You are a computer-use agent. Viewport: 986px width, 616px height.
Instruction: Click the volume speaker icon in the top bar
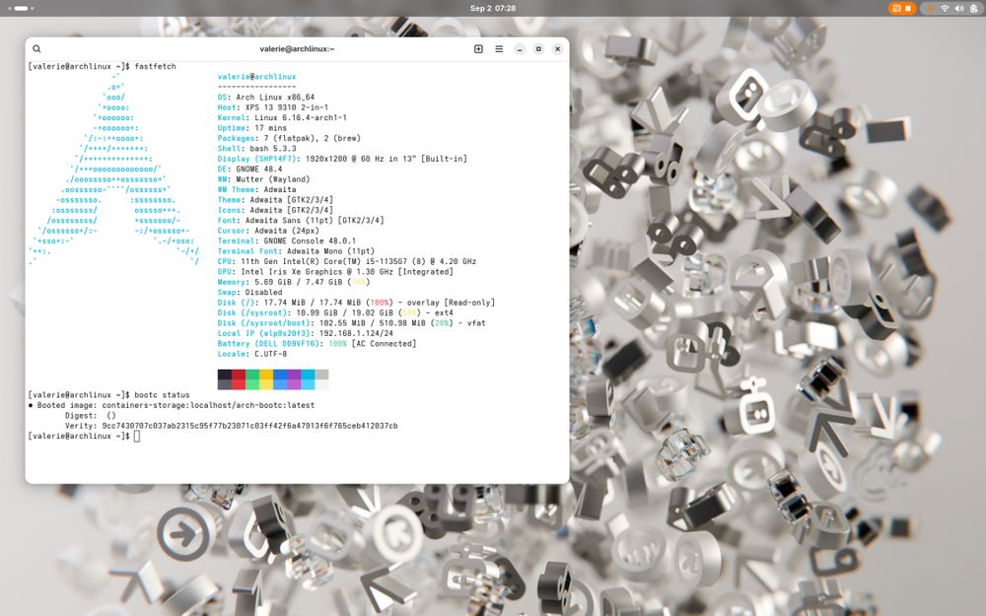[959, 8]
